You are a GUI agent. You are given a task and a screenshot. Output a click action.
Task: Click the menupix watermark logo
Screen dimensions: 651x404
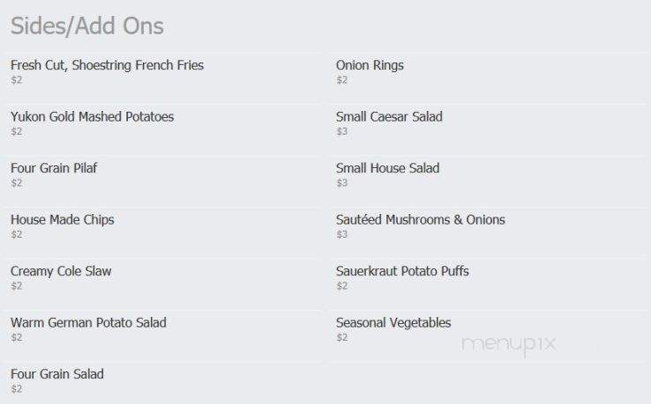[x=509, y=345]
